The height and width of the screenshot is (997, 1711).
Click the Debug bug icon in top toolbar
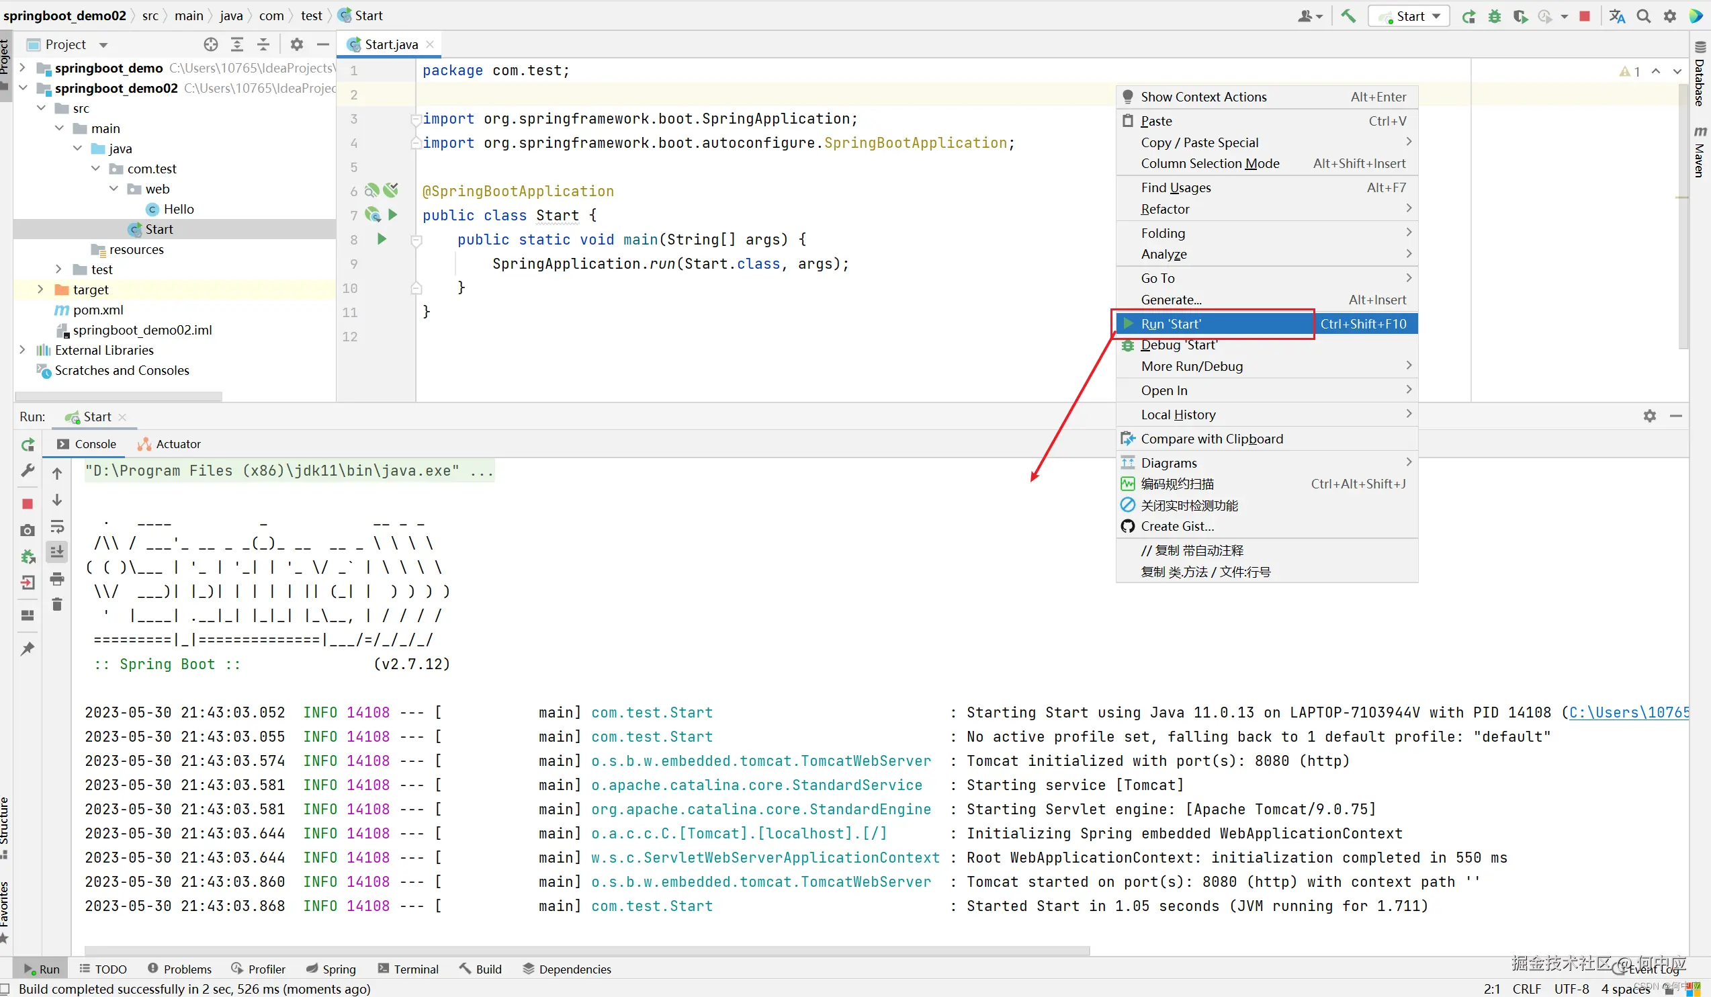(1495, 16)
